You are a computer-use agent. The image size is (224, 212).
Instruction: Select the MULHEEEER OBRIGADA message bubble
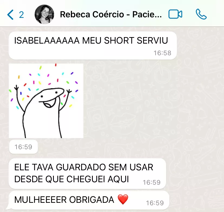[89, 200]
